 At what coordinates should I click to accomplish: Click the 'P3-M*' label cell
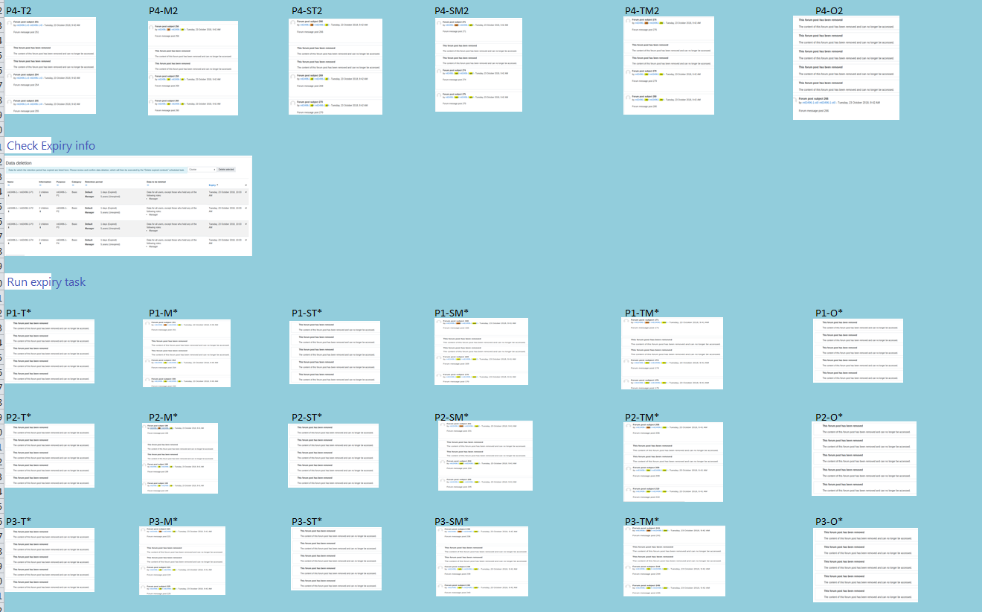(x=164, y=521)
